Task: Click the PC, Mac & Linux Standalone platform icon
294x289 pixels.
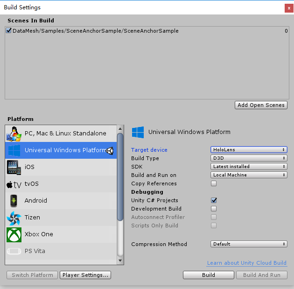Action: point(14,134)
